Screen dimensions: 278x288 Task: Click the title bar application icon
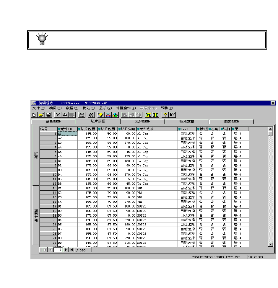(34, 103)
